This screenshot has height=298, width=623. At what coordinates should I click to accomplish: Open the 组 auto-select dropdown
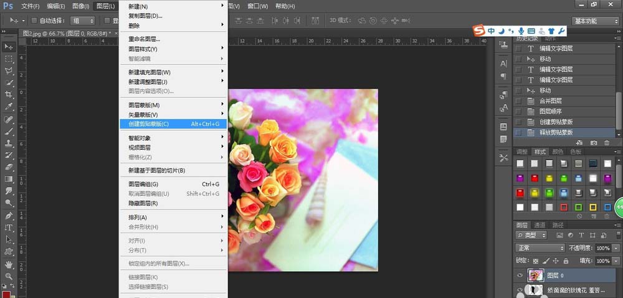point(83,21)
